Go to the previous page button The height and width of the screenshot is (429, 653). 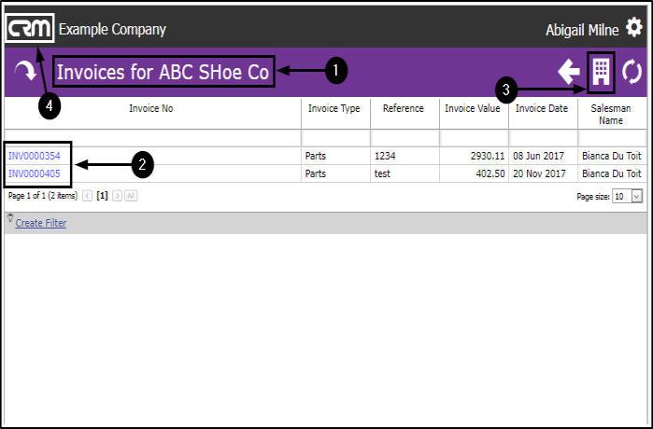click(88, 196)
